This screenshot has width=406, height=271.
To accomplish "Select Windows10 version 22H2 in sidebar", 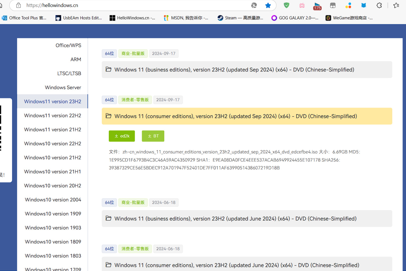I will (x=53, y=143).
